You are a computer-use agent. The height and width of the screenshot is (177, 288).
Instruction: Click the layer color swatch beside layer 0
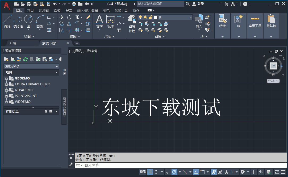pos(156,17)
